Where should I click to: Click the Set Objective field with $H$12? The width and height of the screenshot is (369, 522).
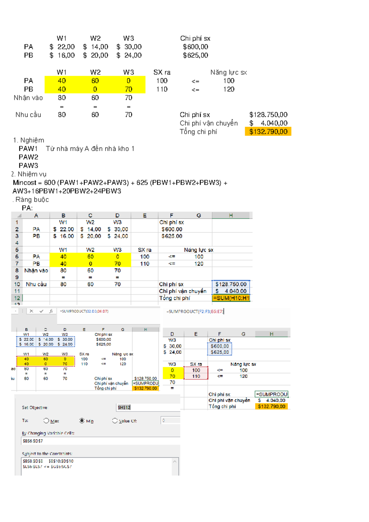point(148,407)
